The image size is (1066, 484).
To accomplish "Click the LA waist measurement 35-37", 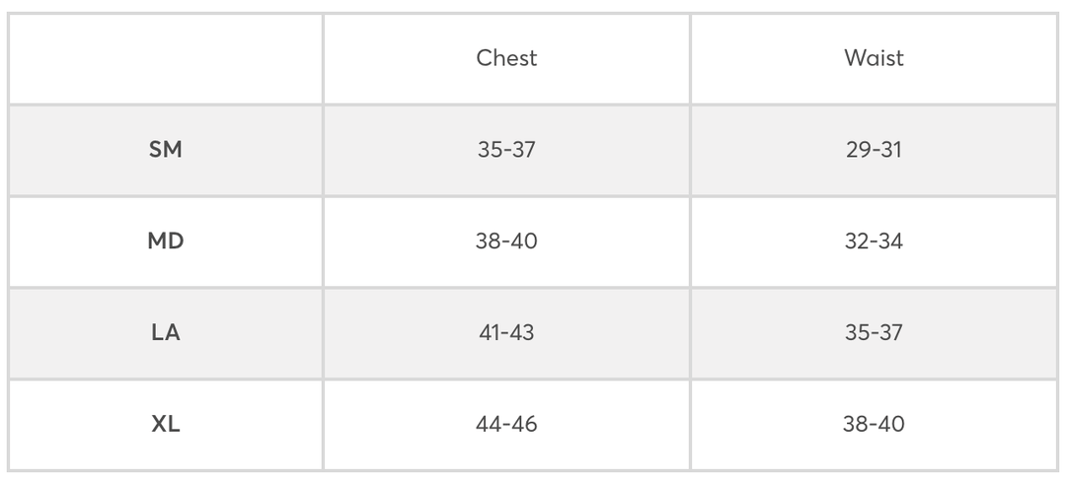I will tap(874, 333).
